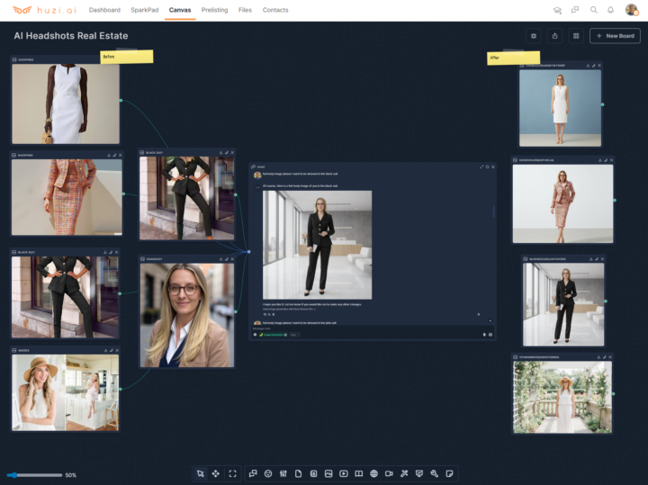Image resolution: width=648 pixels, height=485 pixels.
Task: Open the boards grid view icon
Action: tap(575, 36)
